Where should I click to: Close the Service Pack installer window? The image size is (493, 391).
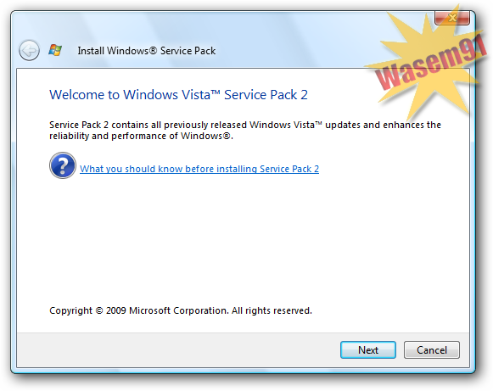pyautogui.click(x=452, y=18)
